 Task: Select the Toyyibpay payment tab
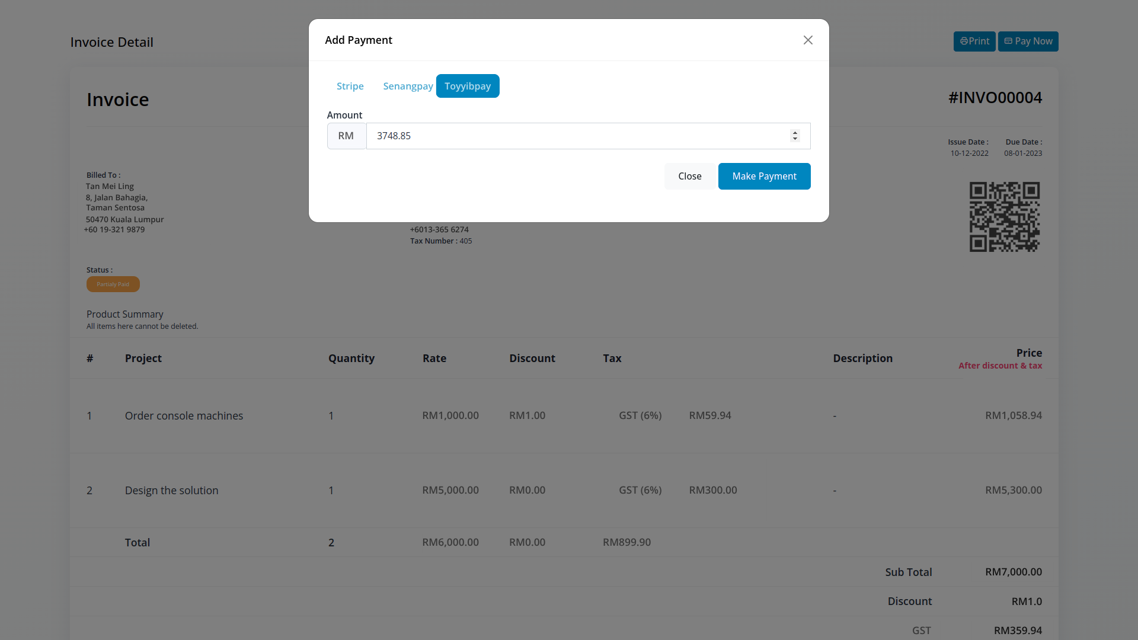tap(468, 86)
